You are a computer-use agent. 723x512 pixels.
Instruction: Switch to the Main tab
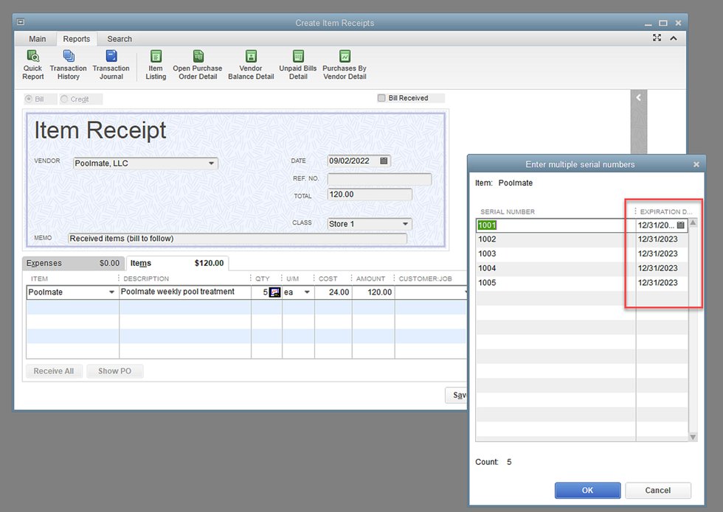click(x=37, y=39)
